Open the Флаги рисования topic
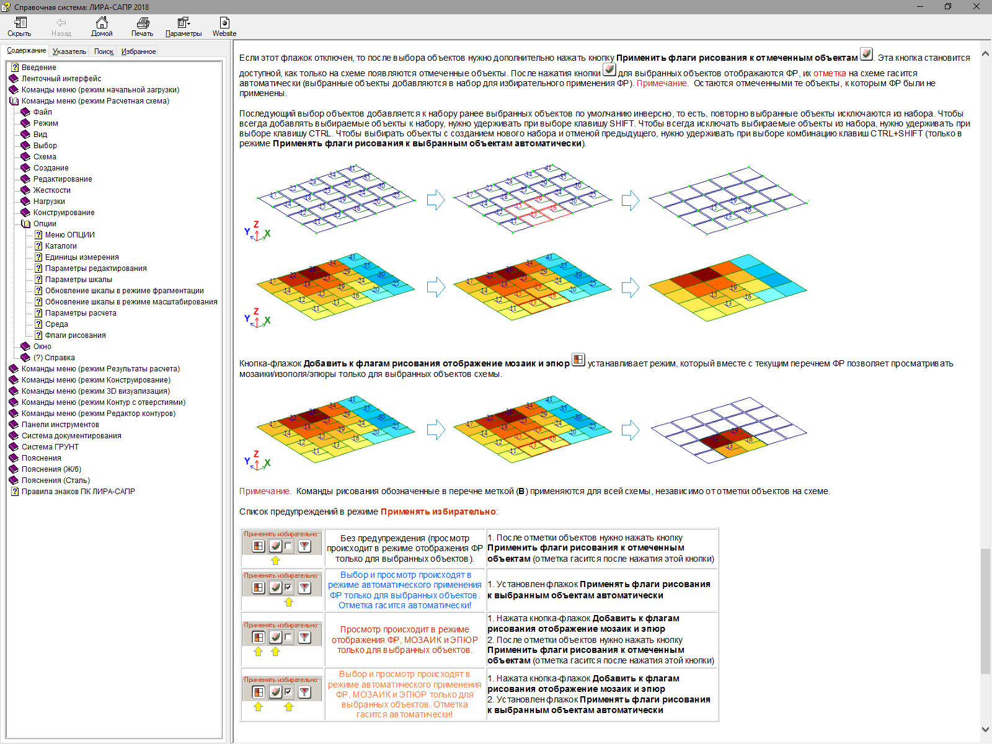Viewport: 992px width, 744px height. 75,335
